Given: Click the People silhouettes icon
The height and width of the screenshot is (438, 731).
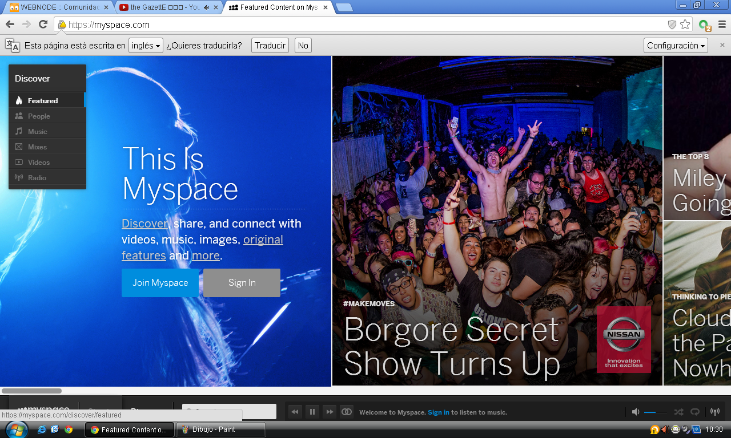Looking at the screenshot, I should coord(19,116).
